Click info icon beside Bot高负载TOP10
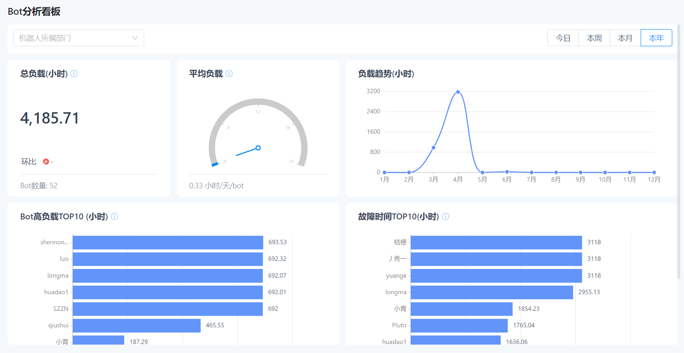This screenshot has height=353, width=684. pos(114,216)
